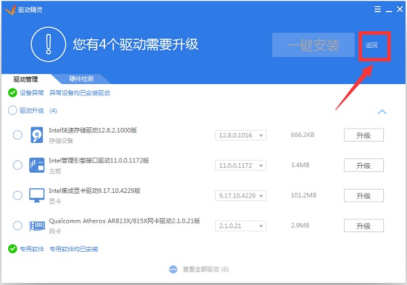This screenshot has width=407, height=285.
Task: Click the Qualcomm Atheros network card icon
Action: tap(37, 225)
